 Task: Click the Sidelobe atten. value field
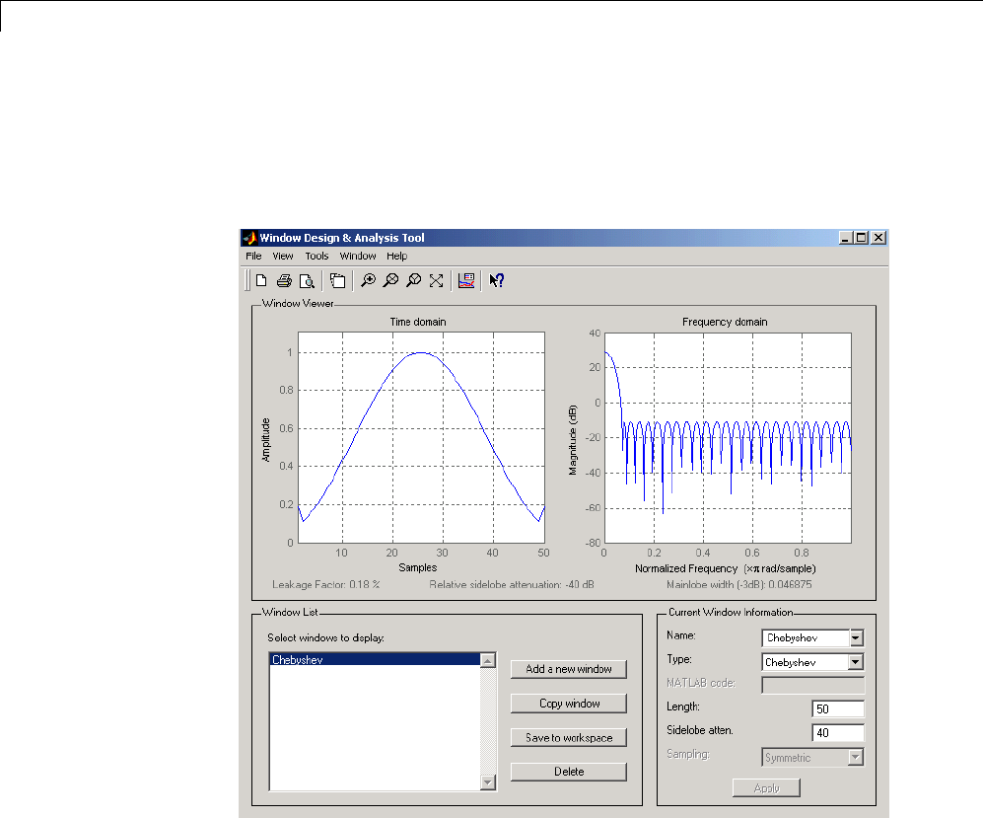click(837, 732)
